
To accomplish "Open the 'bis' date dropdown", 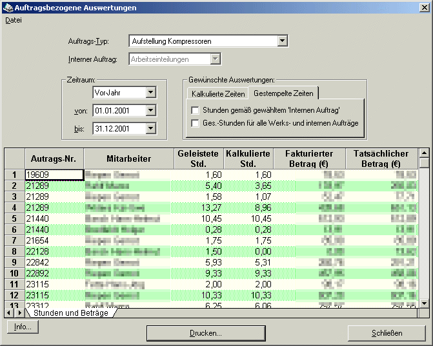I will [150, 129].
